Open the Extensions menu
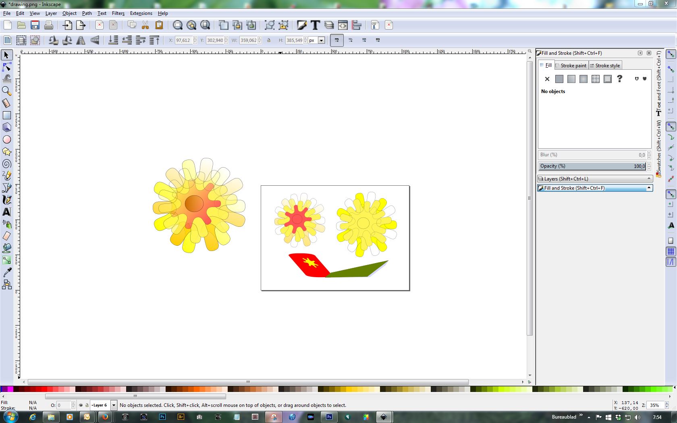 click(141, 13)
